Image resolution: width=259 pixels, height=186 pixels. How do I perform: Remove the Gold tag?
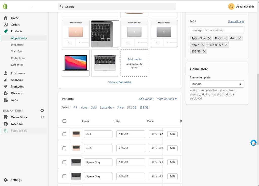click(240, 38)
